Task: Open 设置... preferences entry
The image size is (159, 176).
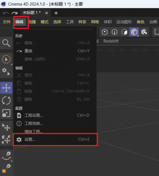Action: (55, 139)
